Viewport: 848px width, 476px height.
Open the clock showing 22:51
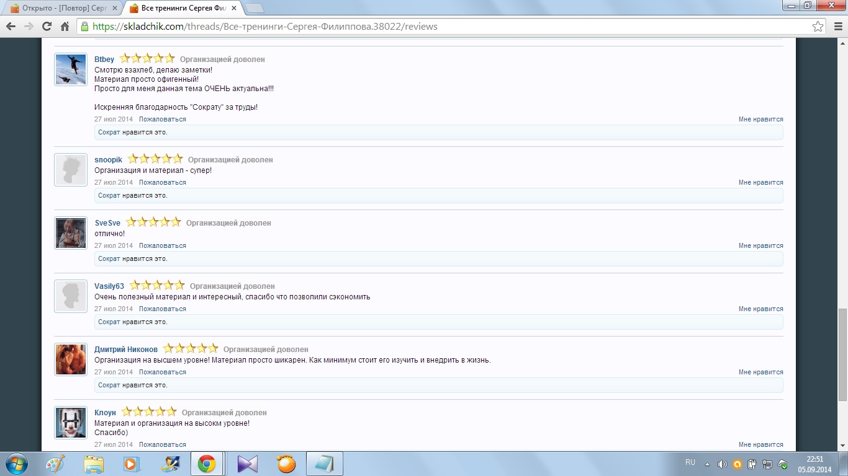click(814, 464)
